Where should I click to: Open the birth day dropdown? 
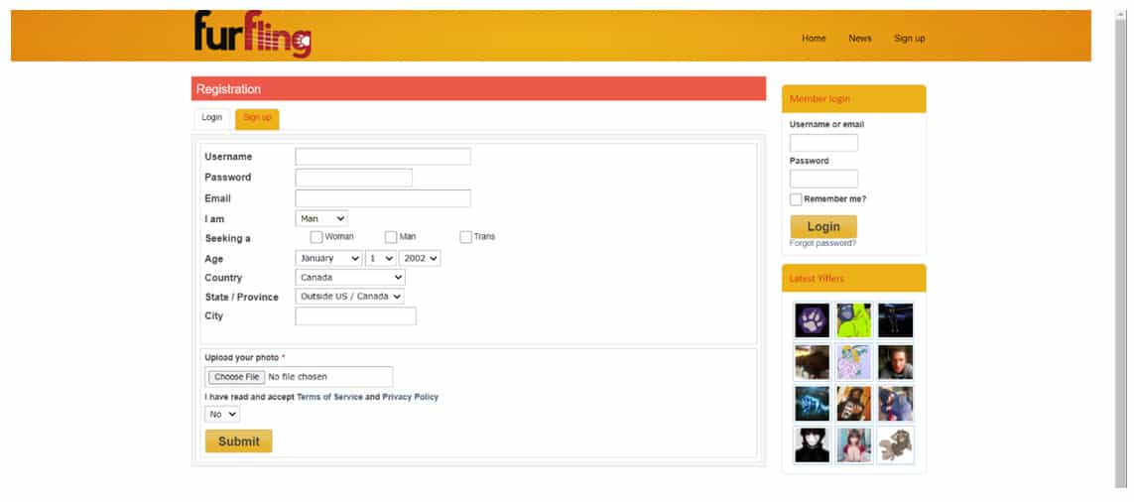pos(381,258)
